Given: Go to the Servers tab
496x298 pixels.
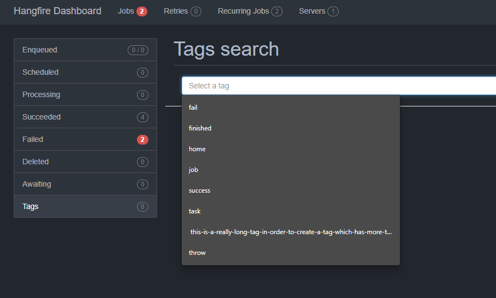Looking at the screenshot, I should tap(319, 11).
